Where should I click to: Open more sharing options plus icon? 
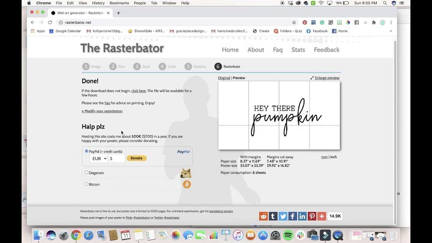point(322,216)
